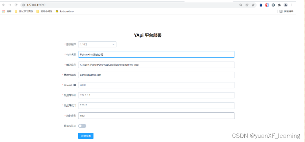The height and width of the screenshot is (142, 305).
Task: Open the 阅读清单 reading list
Action: (286, 11)
